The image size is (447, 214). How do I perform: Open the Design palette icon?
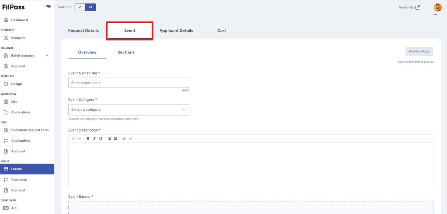[6, 84]
